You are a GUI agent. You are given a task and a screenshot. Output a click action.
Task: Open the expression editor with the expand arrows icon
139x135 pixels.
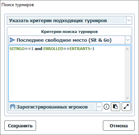[126, 107]
